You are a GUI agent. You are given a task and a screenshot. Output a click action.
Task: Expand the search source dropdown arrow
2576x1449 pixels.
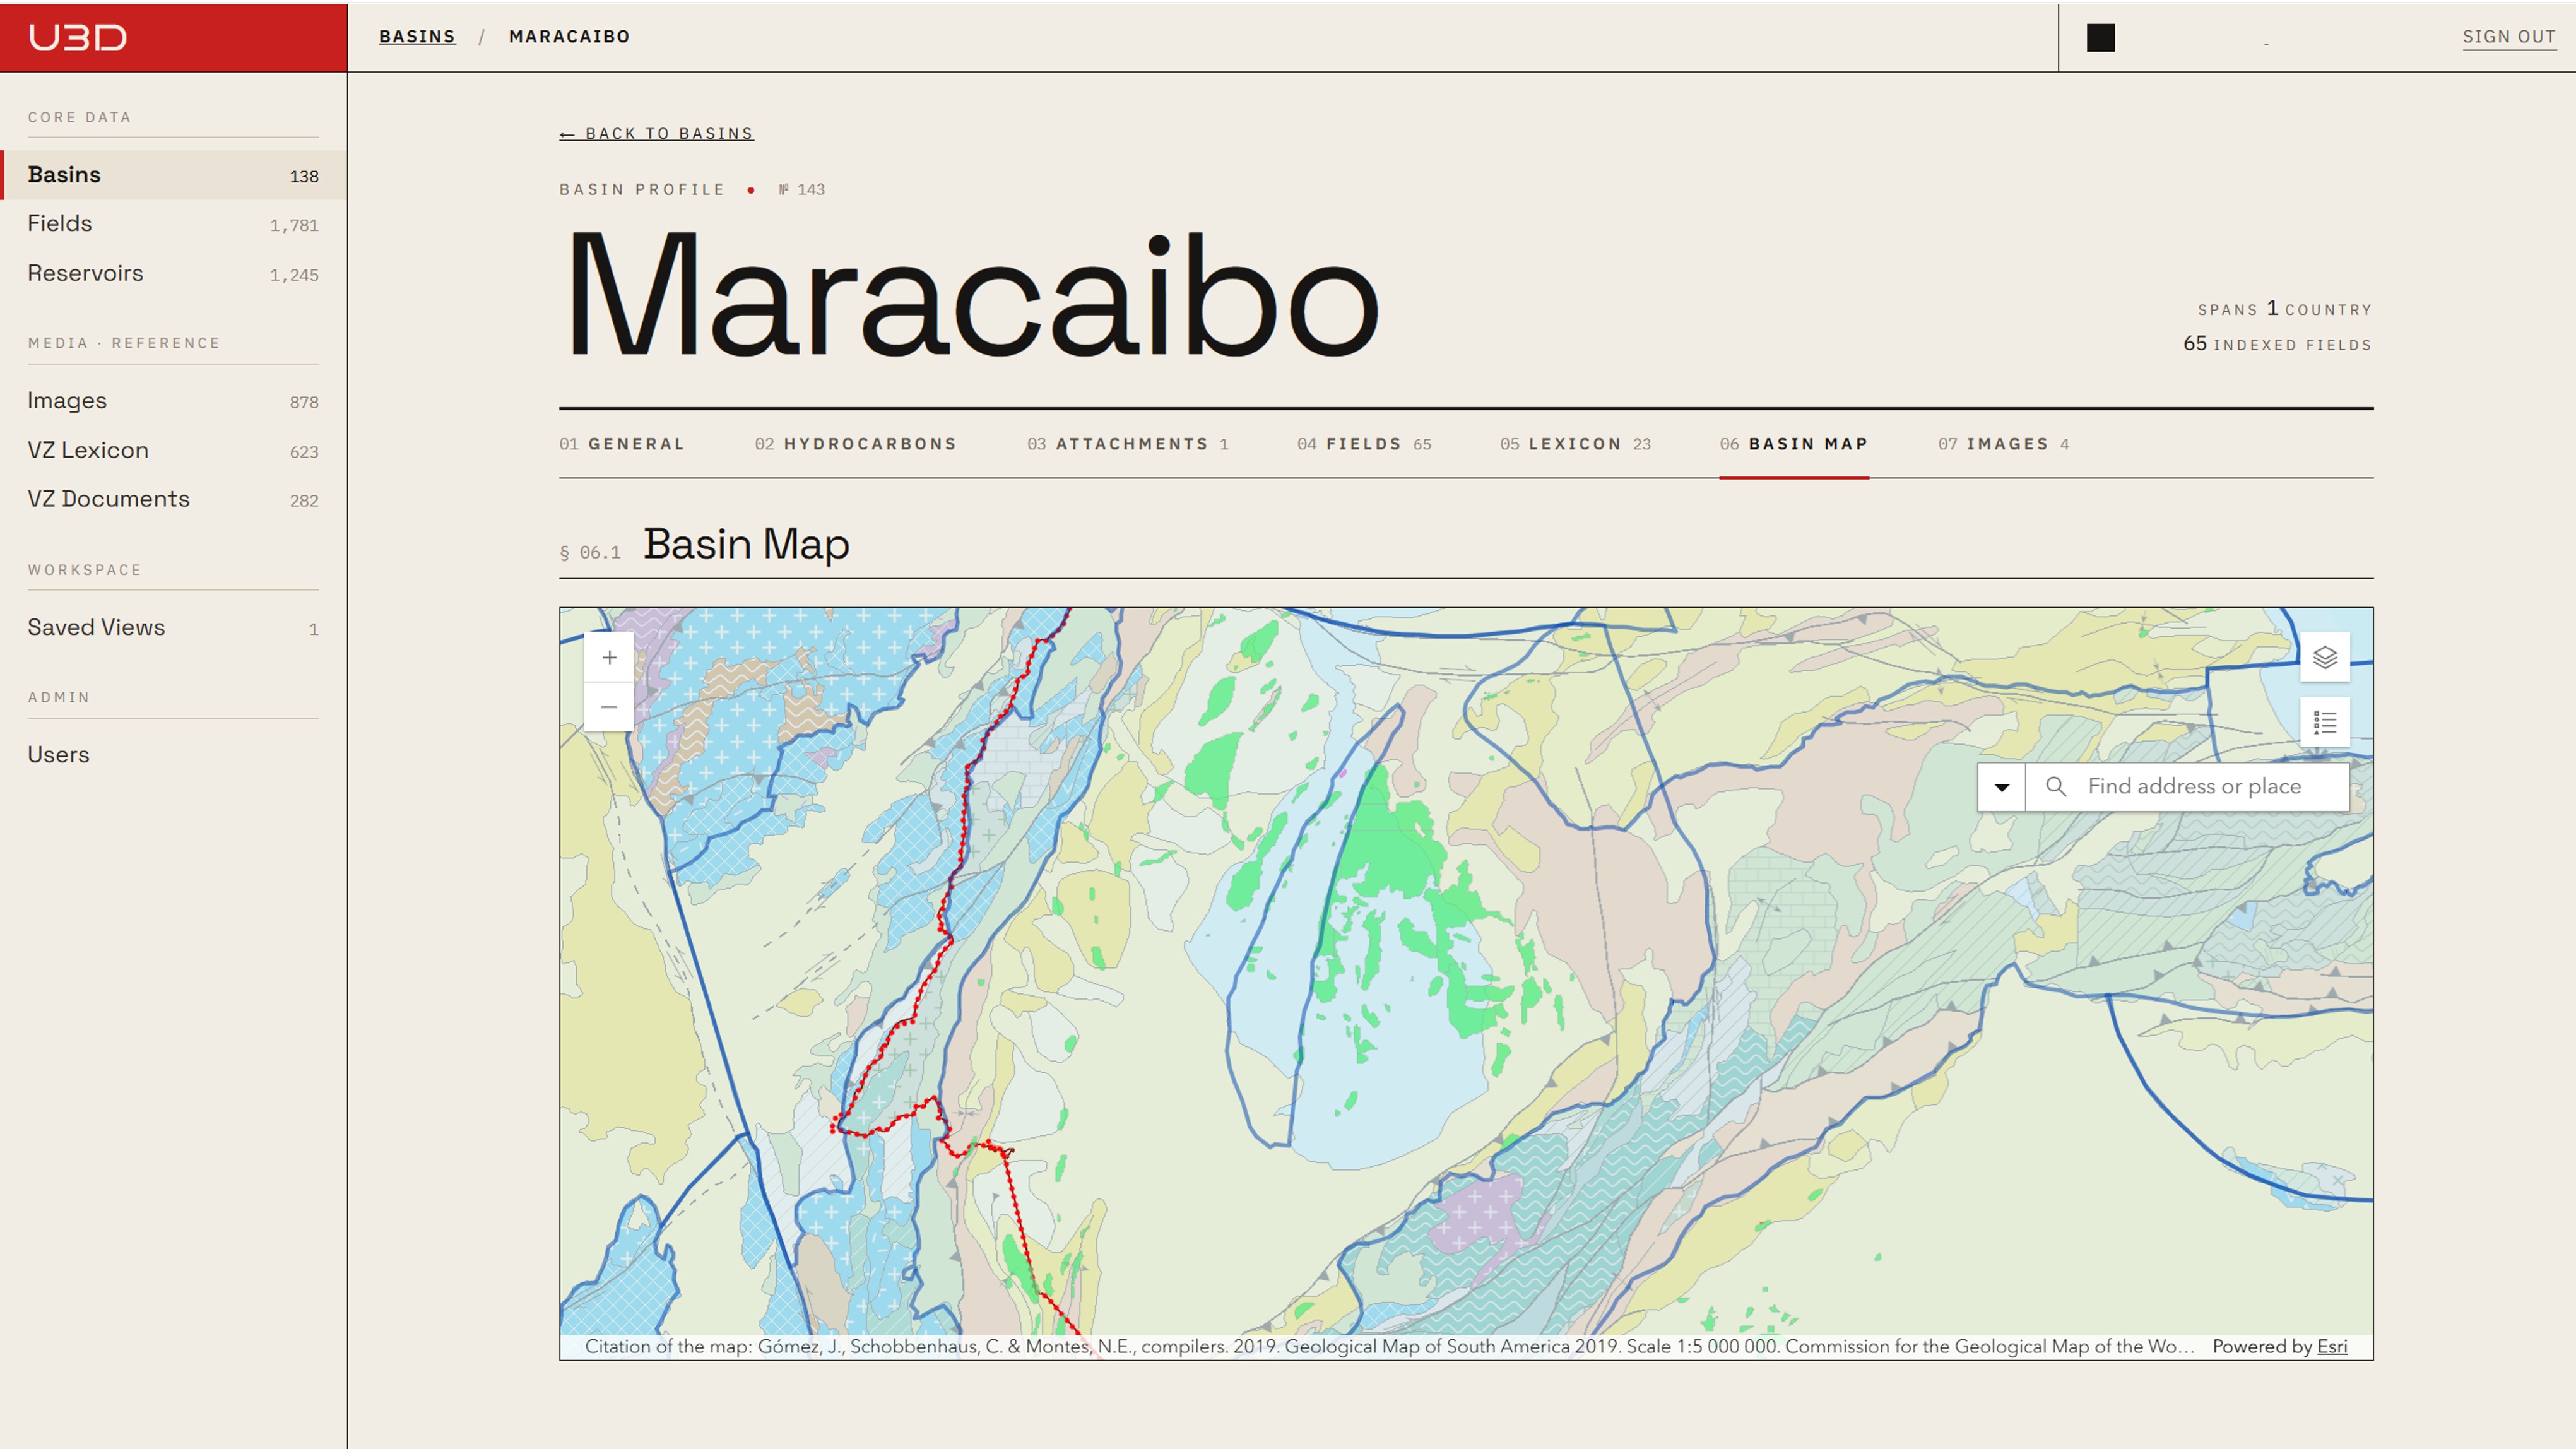(2002, 787)
